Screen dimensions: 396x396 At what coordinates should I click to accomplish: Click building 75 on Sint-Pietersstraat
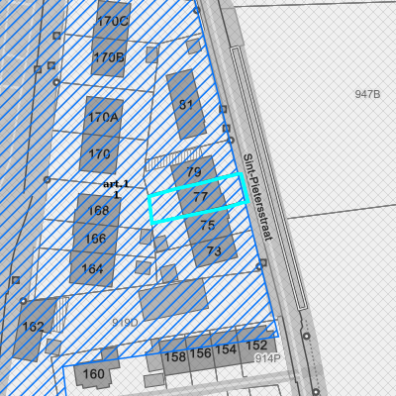coord(208,226)
